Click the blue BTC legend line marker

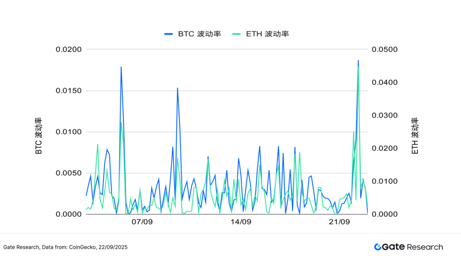click(x=168, y=34)
